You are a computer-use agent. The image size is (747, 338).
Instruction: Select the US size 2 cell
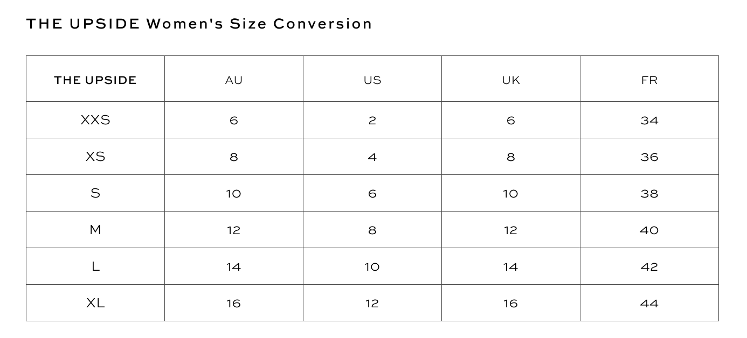coord(372,120)
